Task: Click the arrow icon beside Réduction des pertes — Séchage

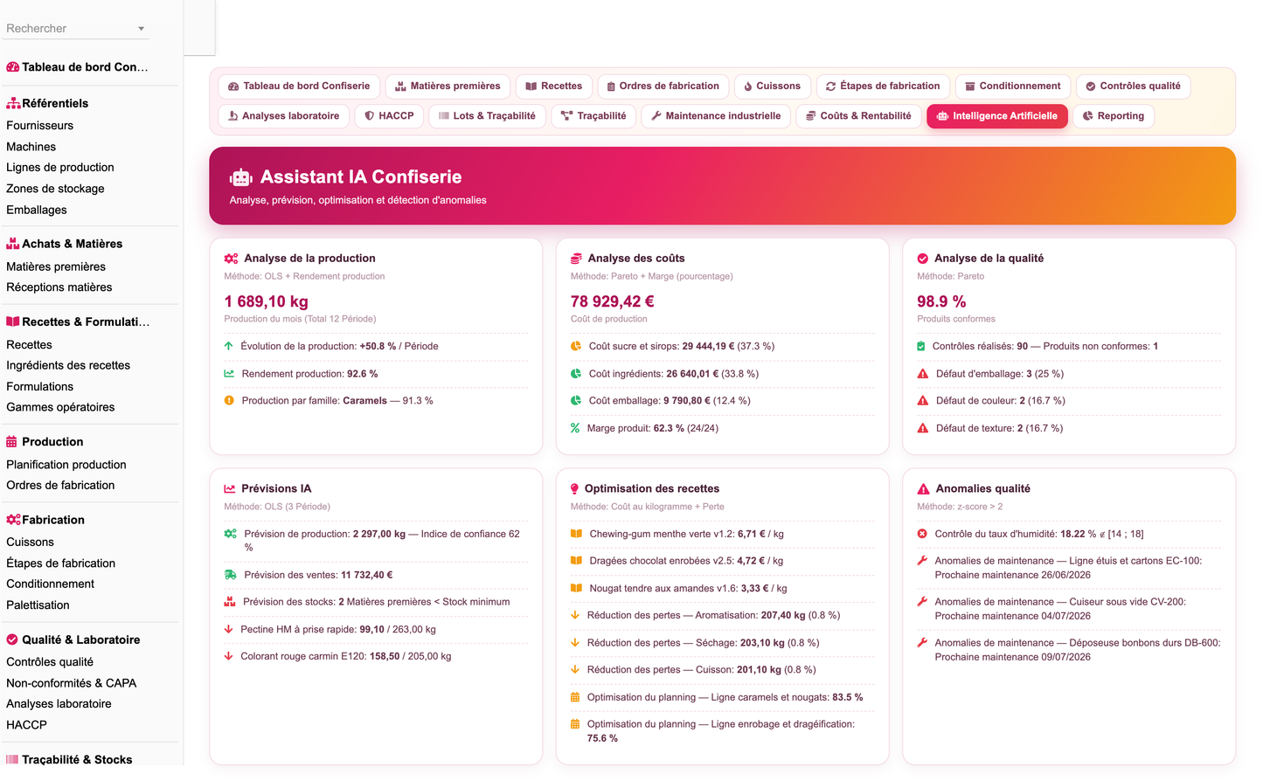Action: (575, 643)
